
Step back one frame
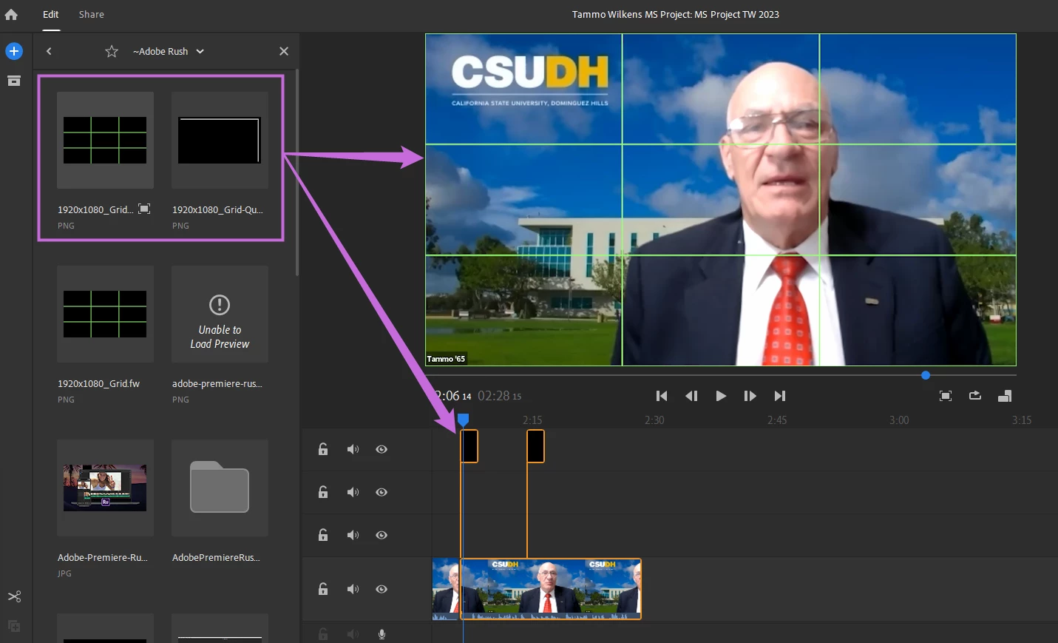tap(691, 396)
